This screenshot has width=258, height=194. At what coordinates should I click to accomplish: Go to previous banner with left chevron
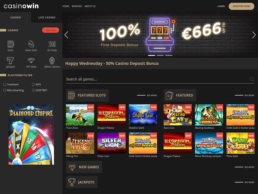[66, 35]
